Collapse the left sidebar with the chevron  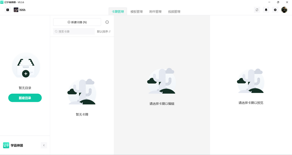(44, 145)
